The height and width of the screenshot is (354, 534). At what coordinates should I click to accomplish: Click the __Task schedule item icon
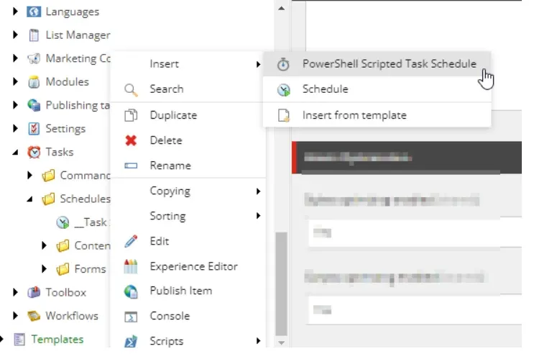coord(63,222)
